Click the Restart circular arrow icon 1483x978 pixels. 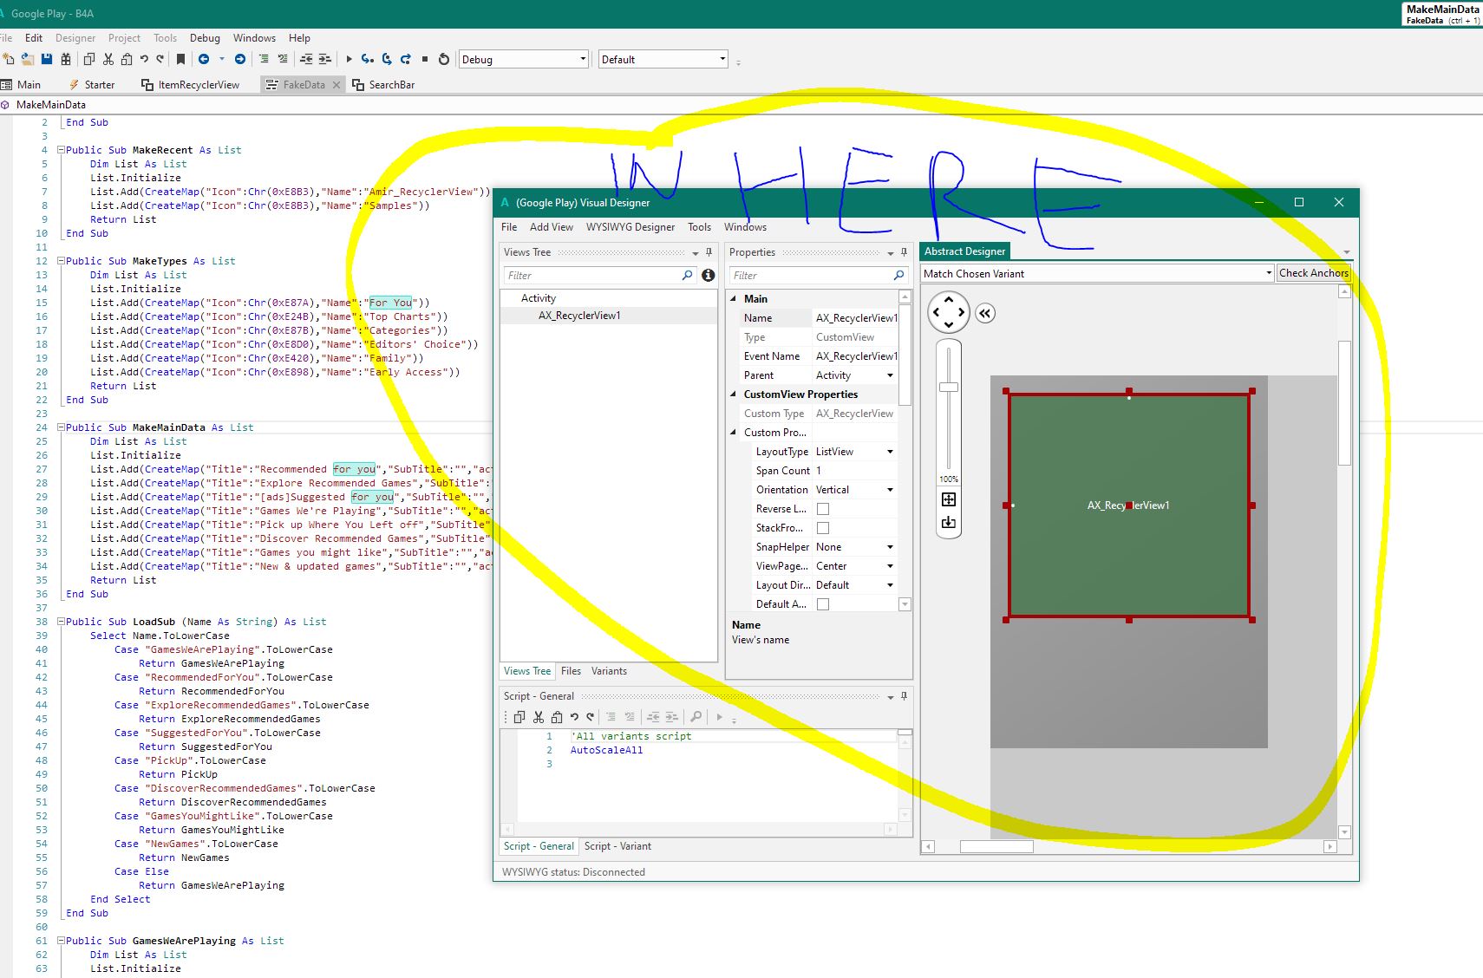(444, 59)
